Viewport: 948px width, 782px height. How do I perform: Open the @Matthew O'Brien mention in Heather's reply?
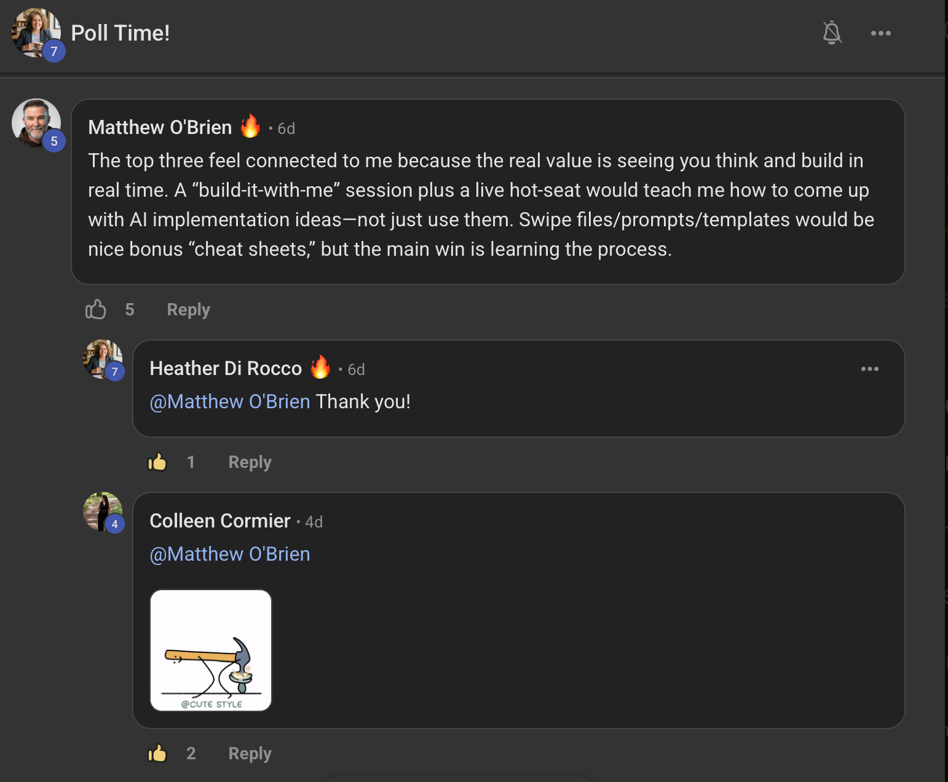point(230,401)
